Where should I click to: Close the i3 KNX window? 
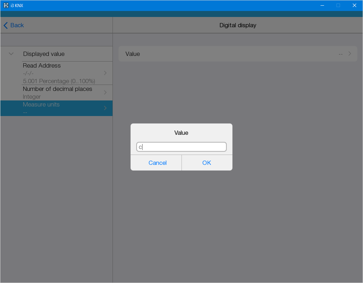click(x=354, y=5)
